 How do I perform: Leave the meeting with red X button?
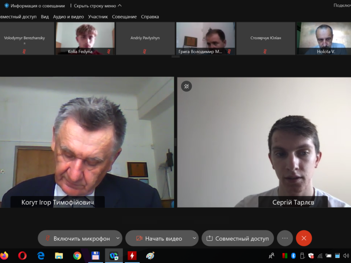[304, 238]
